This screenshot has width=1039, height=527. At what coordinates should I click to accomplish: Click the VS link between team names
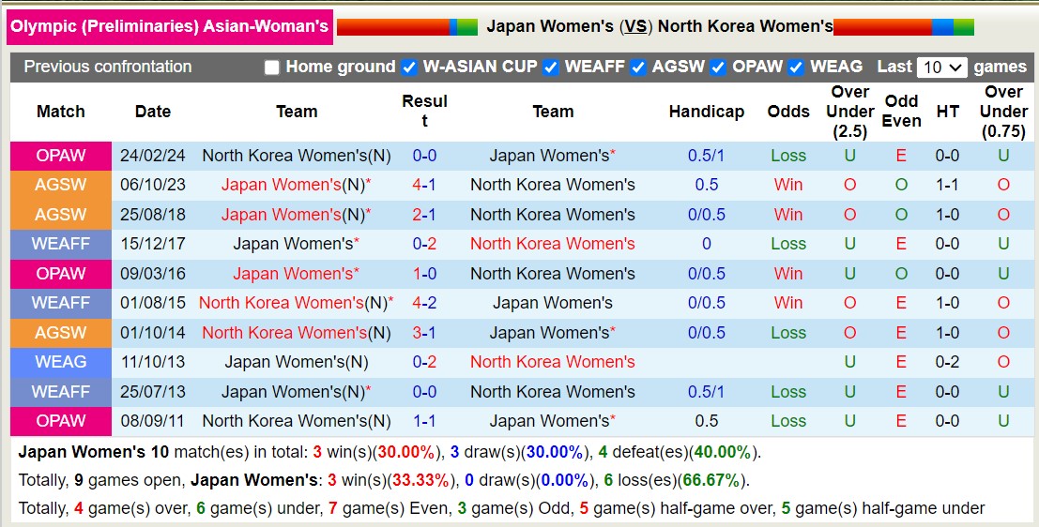pos(635,26)
